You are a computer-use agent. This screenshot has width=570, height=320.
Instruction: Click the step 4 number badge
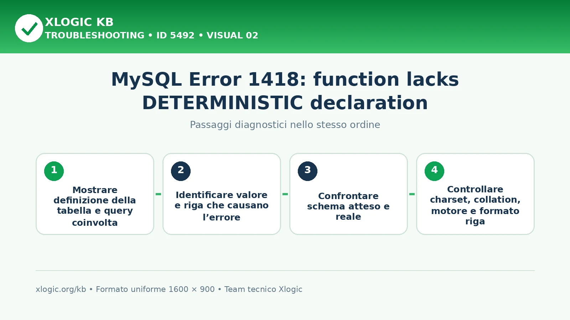[435, 171]
